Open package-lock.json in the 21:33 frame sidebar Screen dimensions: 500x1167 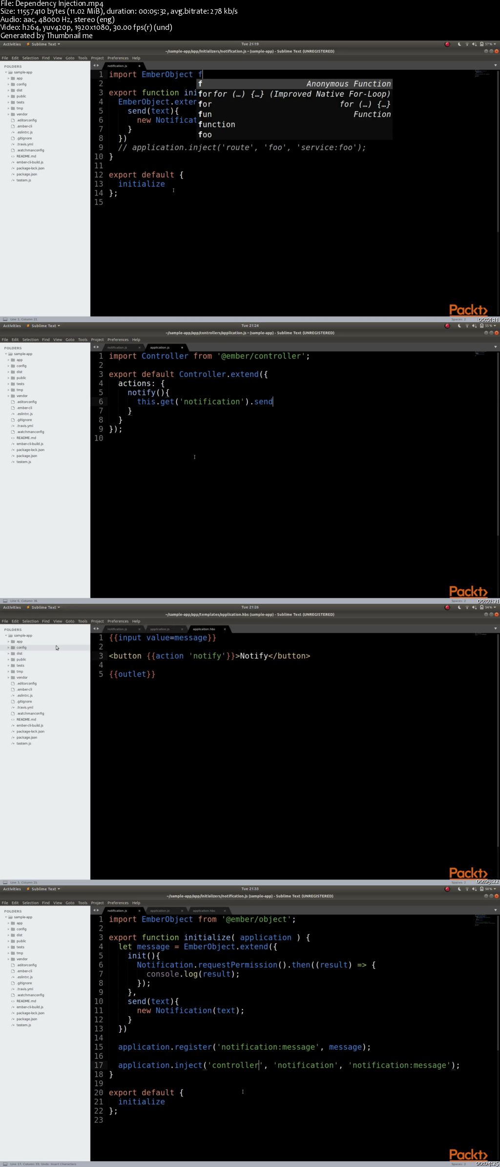tap(30, 1013)
